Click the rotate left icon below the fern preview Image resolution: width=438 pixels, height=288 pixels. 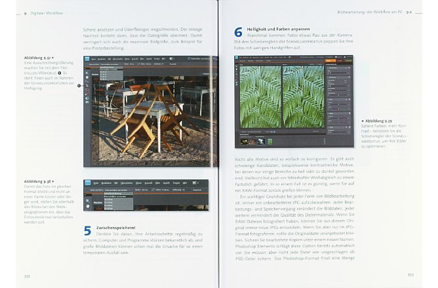pos(271,132)
